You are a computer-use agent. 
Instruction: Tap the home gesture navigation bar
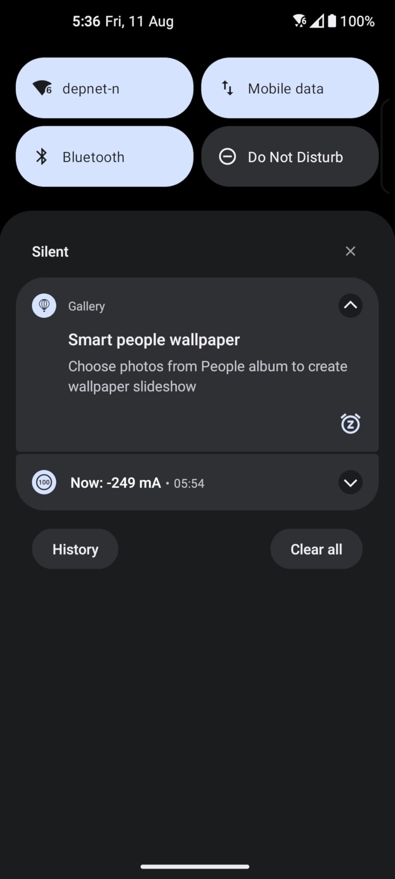(x=195, y=866)
